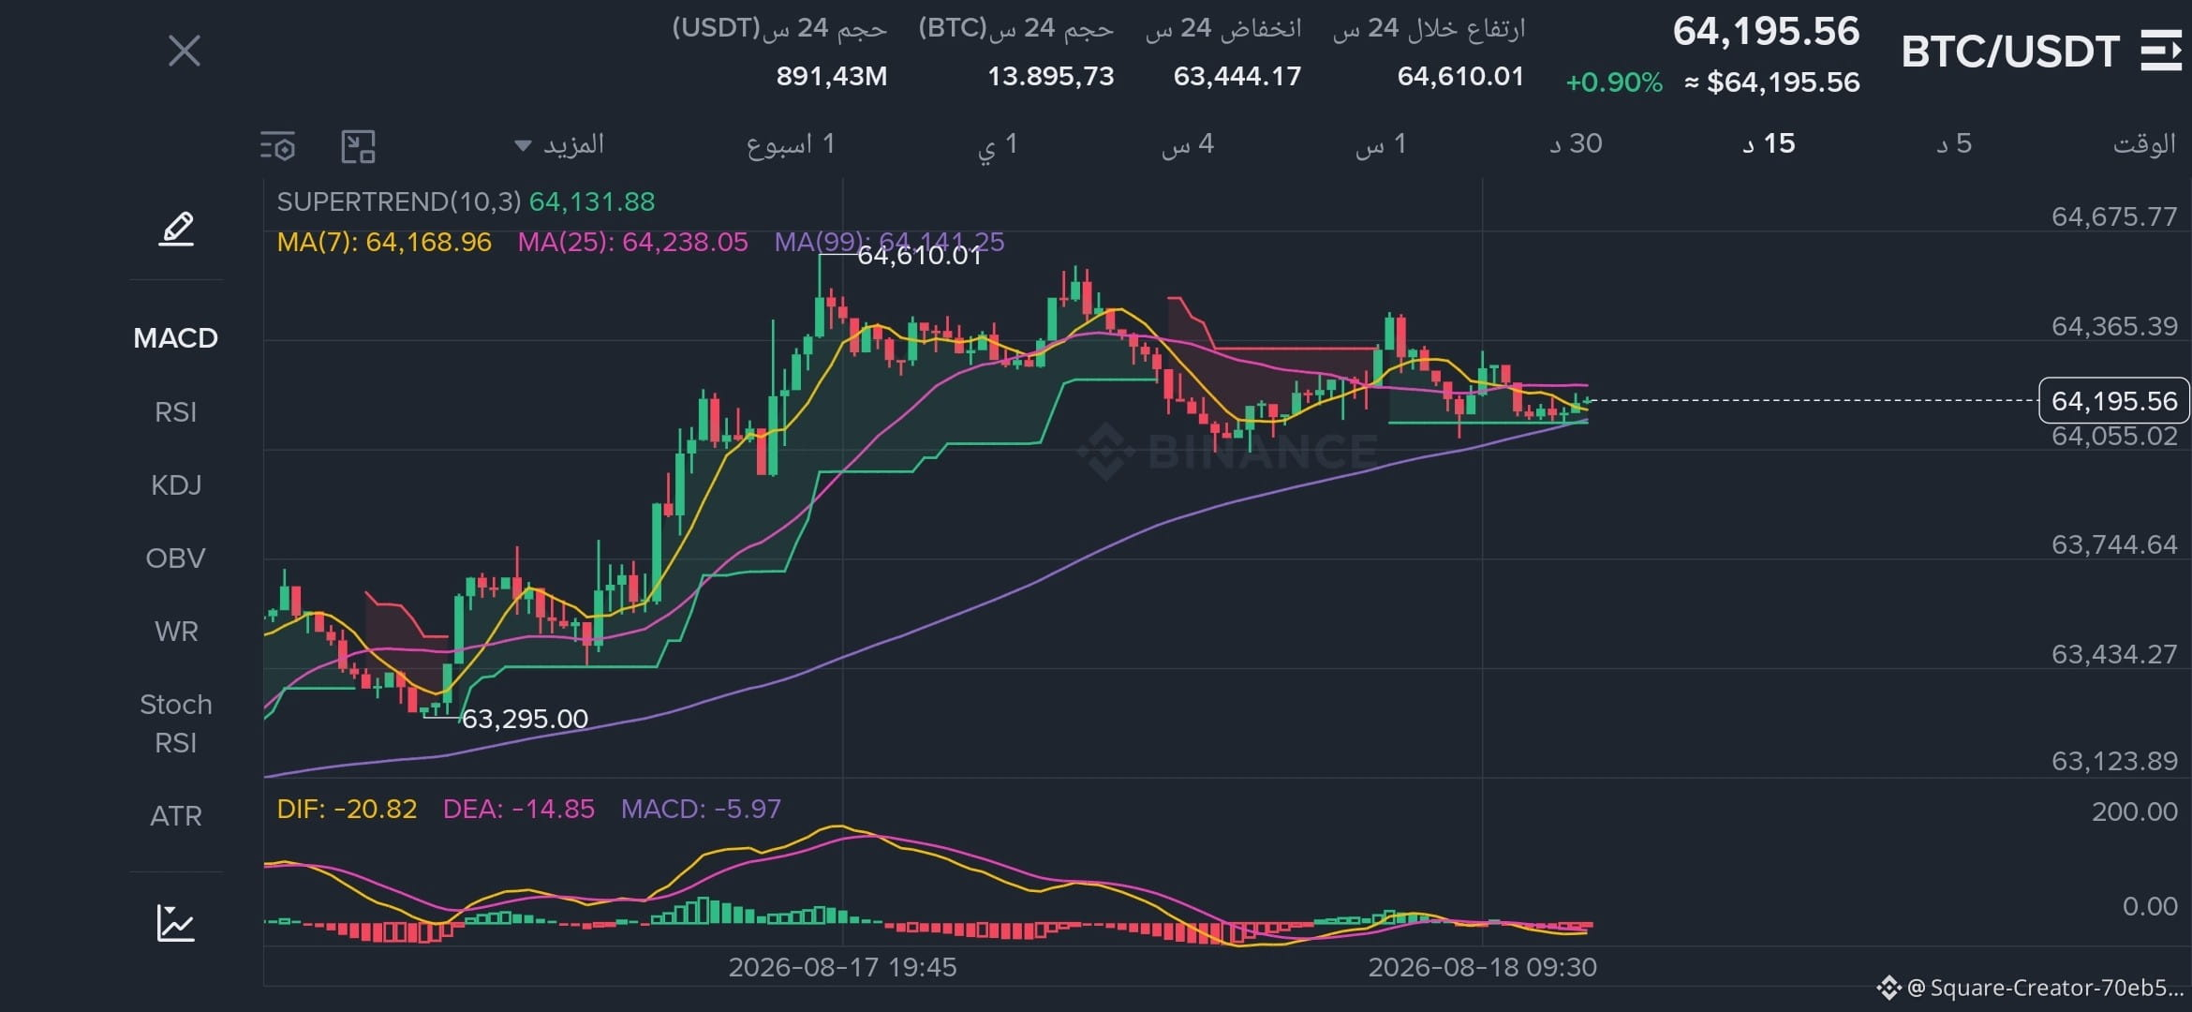
Task: Enable the Stoch RSI indicator
Action: [x=176, y=723]
